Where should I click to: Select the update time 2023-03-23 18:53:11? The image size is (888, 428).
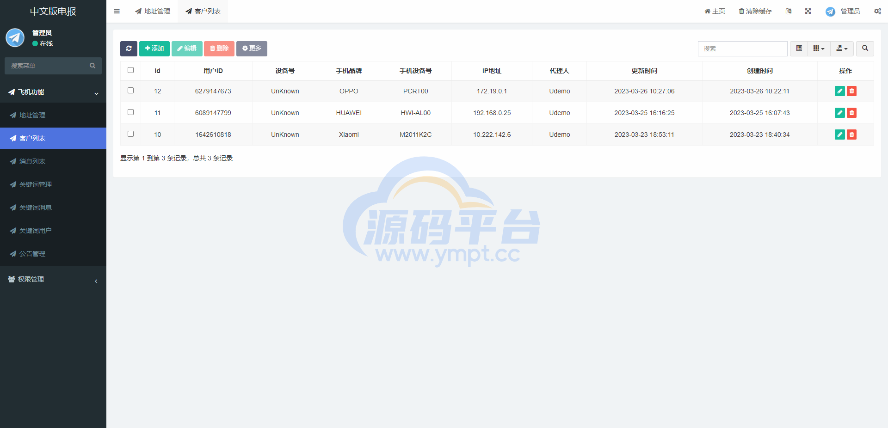(644, 135)
